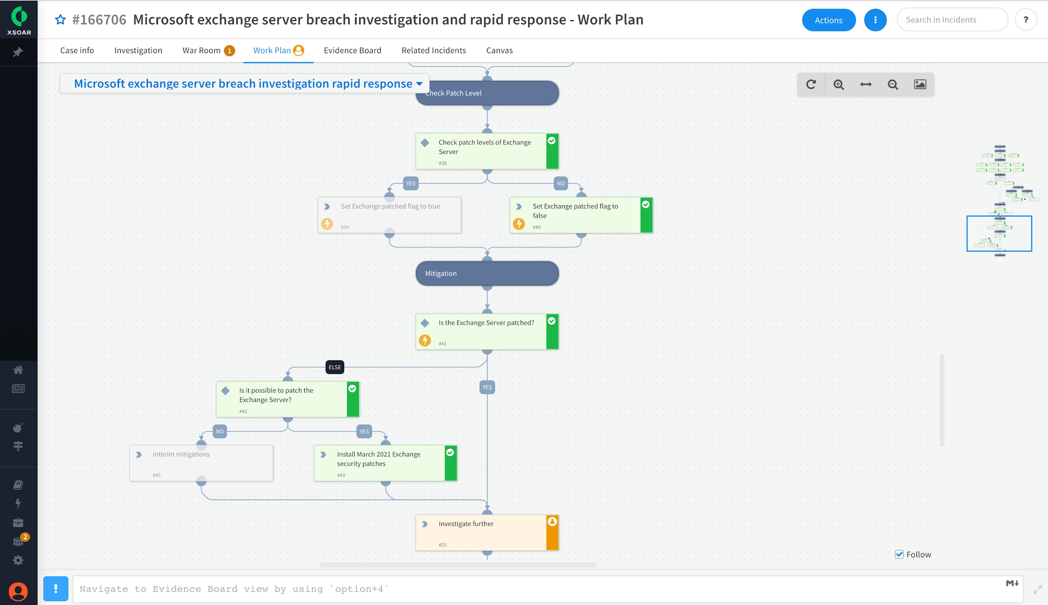Screen dimensions: 1048x605
Task: Open Marketplace cube icon with badge 2
Action: point(19,541)
